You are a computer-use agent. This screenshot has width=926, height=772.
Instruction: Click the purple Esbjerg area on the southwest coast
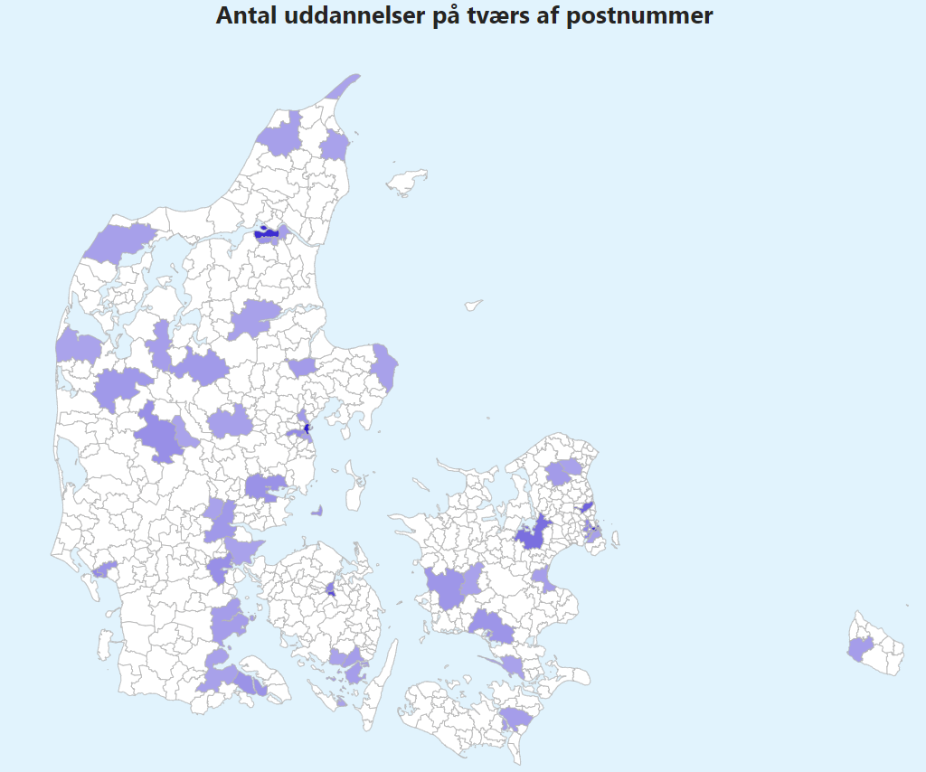click(x=105, y=570)
